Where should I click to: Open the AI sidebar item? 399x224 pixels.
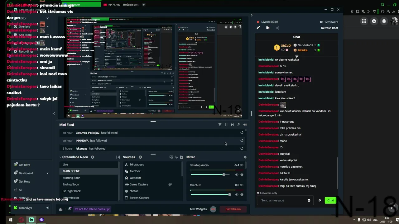pyautogui.click(x=18, y=190)
